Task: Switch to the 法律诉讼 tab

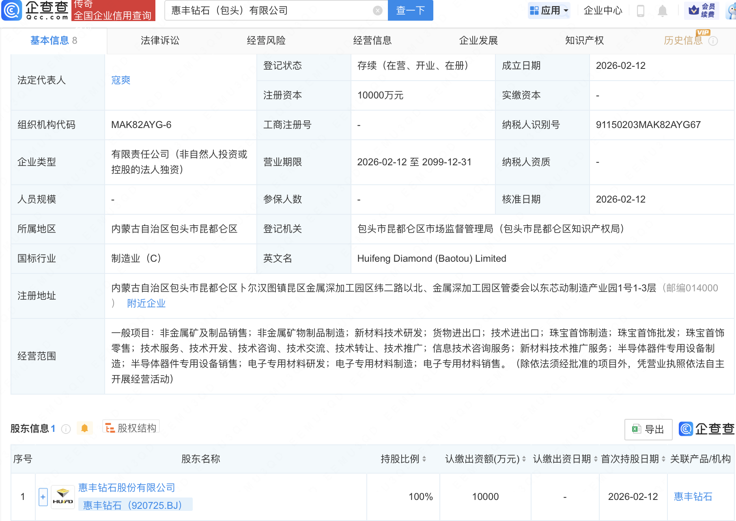Action: [160, 41]
